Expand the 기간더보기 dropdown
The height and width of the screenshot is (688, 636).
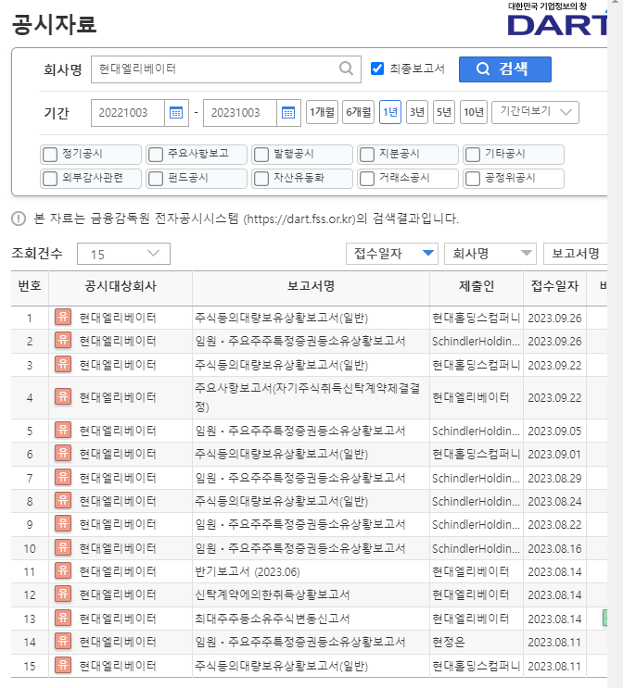point(535,112)
